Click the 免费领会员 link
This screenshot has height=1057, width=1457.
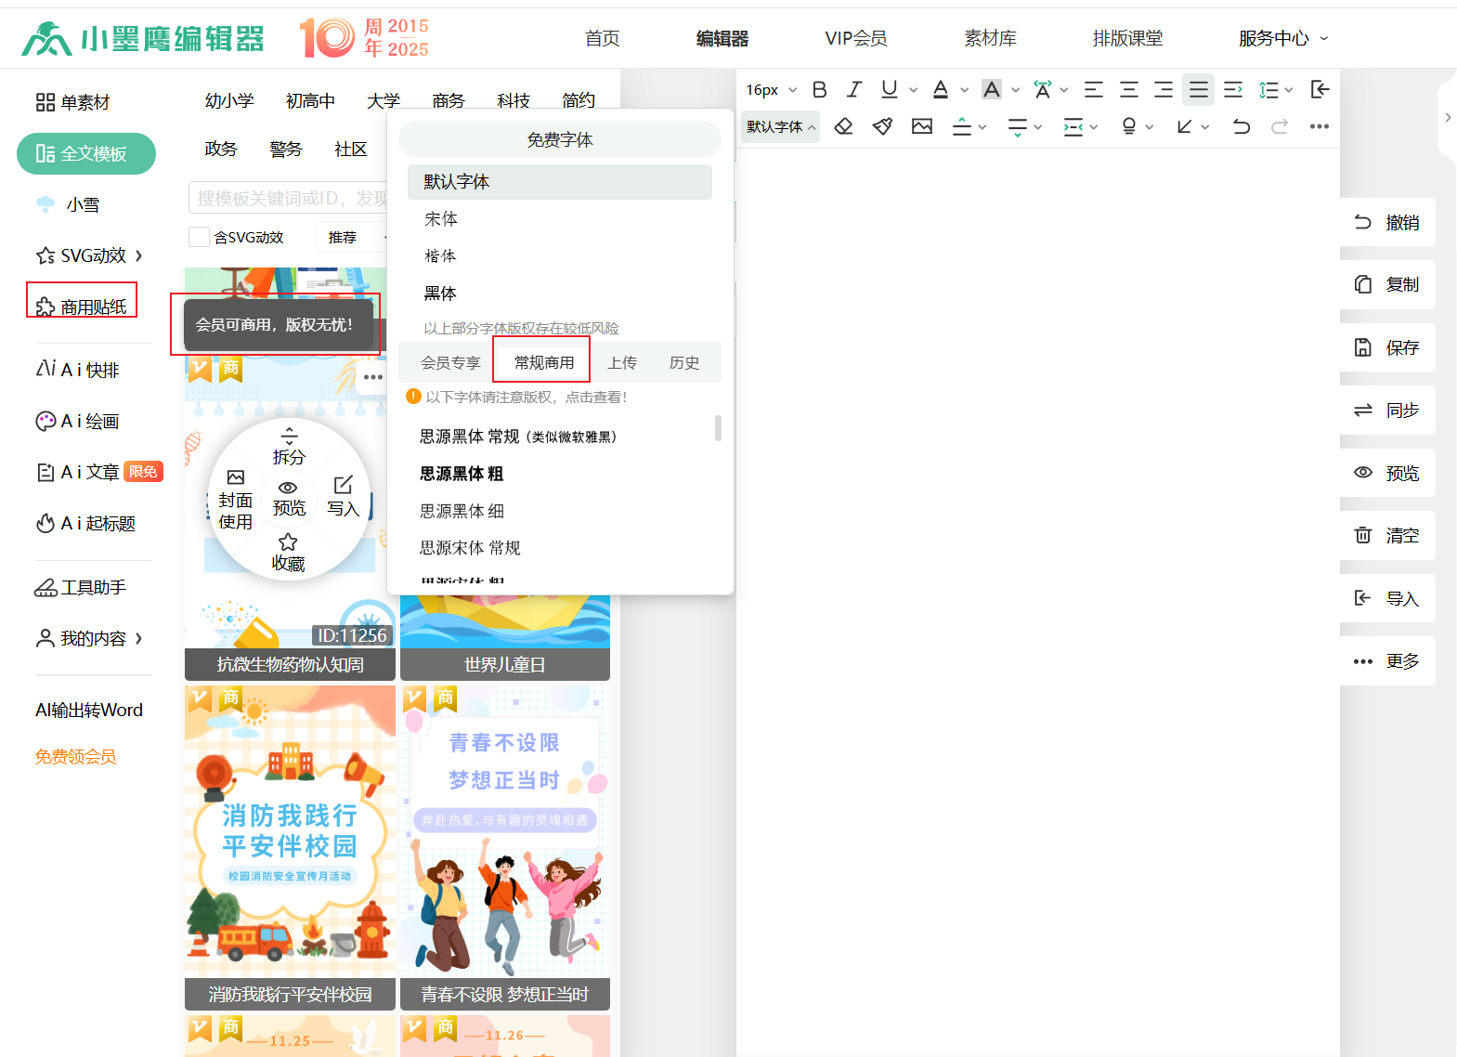click(76, 757)
